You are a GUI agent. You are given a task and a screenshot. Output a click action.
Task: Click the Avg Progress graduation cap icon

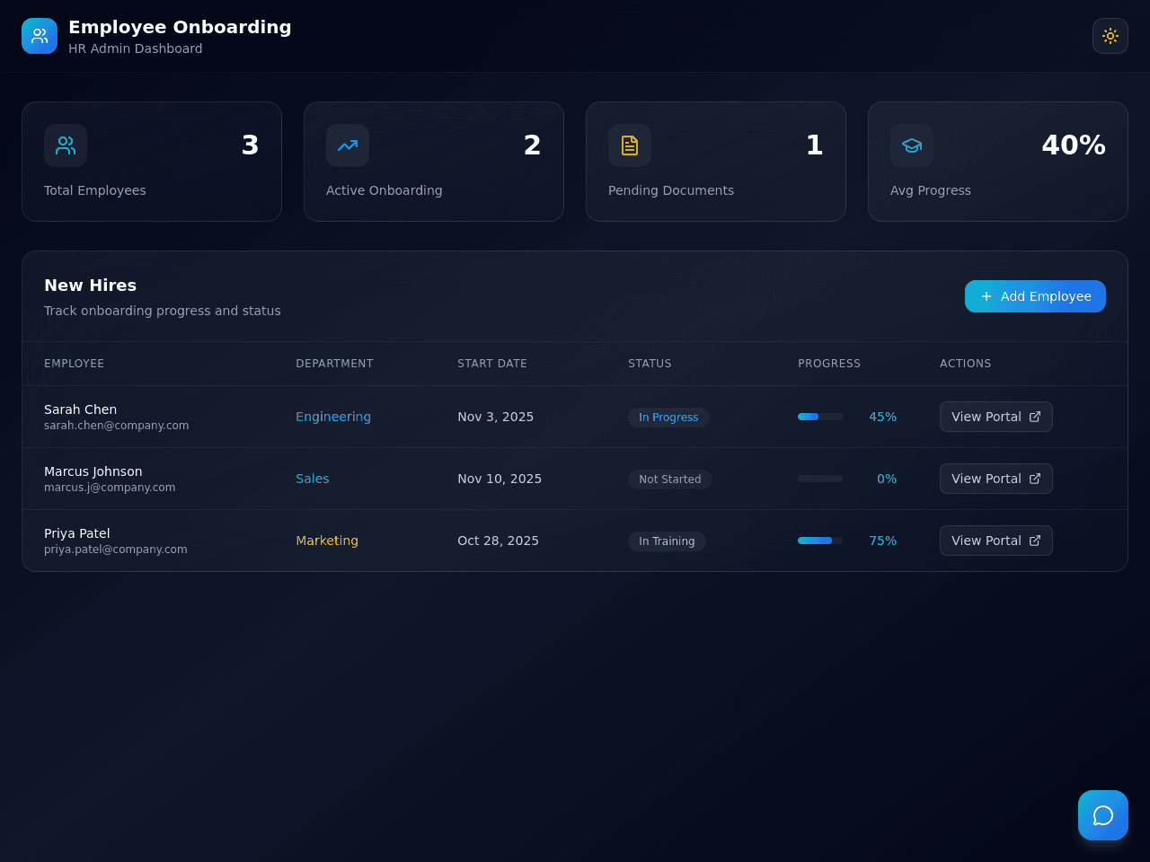[912, 145]
